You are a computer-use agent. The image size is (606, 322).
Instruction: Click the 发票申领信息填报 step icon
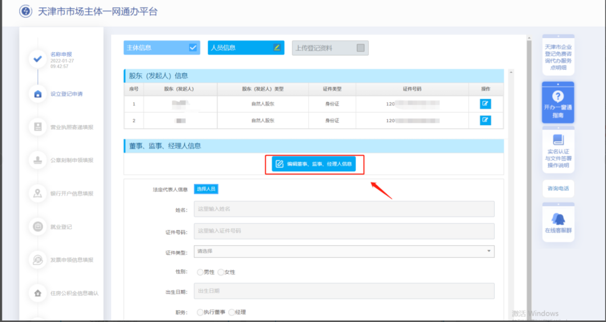tap(38, 260)
